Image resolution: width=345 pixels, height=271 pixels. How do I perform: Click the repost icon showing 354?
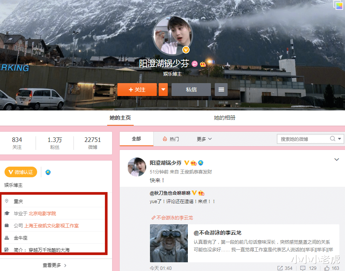[280, 268]
